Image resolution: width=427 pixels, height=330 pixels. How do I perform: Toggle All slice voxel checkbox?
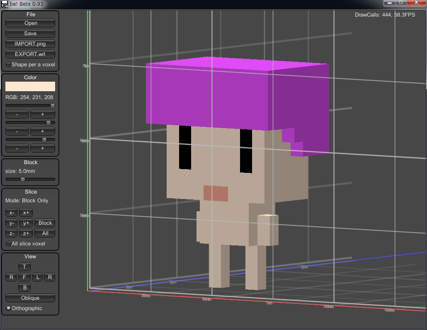tap(9, 244)
